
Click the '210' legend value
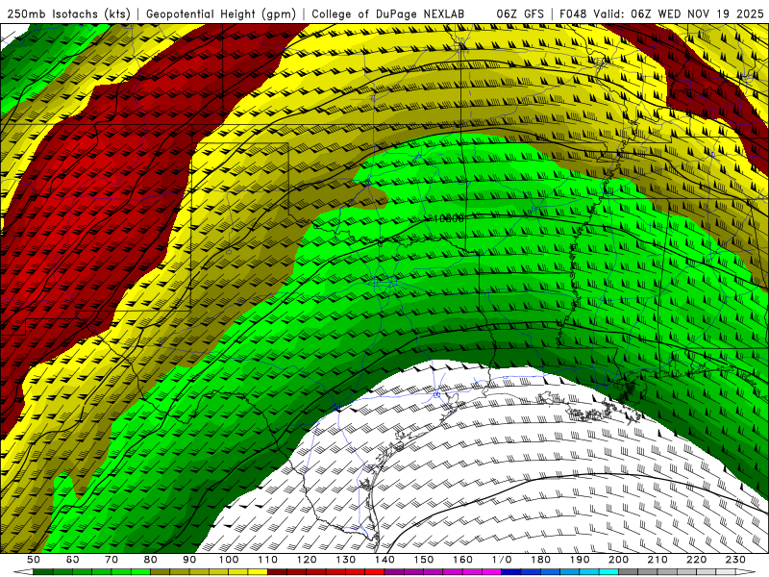657,560
